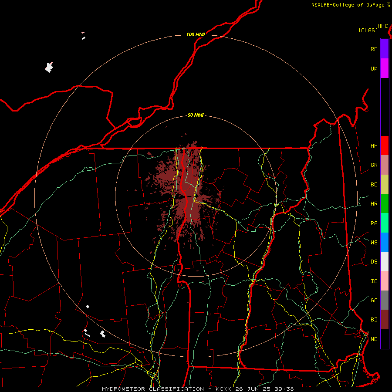The width and height of the screenshot is (392, 392).
Task: Click the UK magenta legend swatch
Action: pos(385,68)
